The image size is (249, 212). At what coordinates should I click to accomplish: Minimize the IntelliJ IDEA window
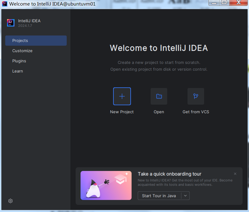214,3
